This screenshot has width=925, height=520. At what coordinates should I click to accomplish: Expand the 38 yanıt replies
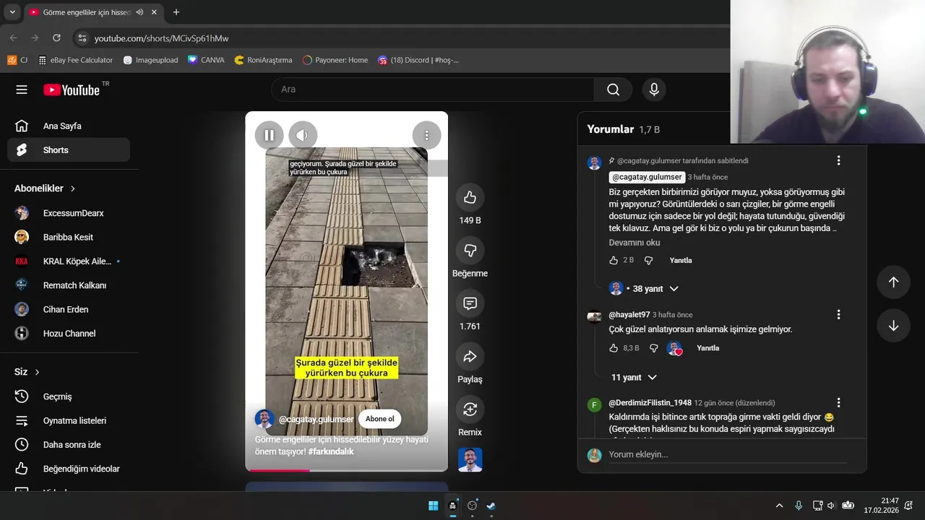tap(643, 288)
